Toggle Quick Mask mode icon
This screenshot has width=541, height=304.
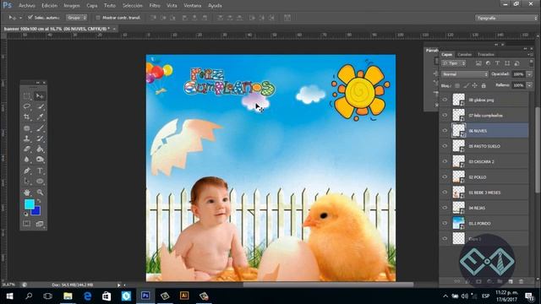26,224
